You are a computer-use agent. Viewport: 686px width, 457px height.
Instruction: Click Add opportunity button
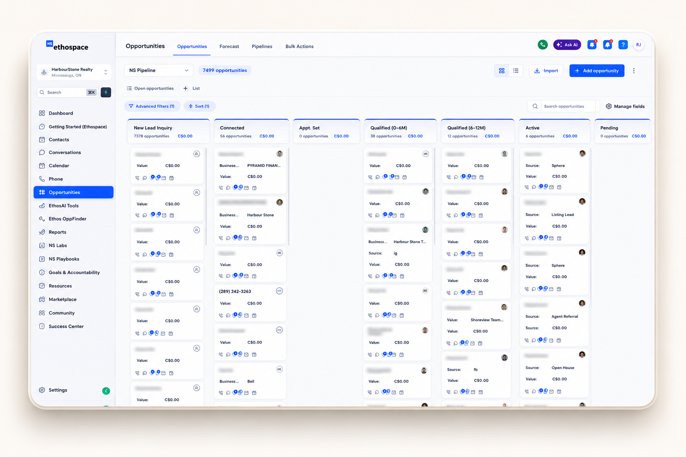point(597,71)
